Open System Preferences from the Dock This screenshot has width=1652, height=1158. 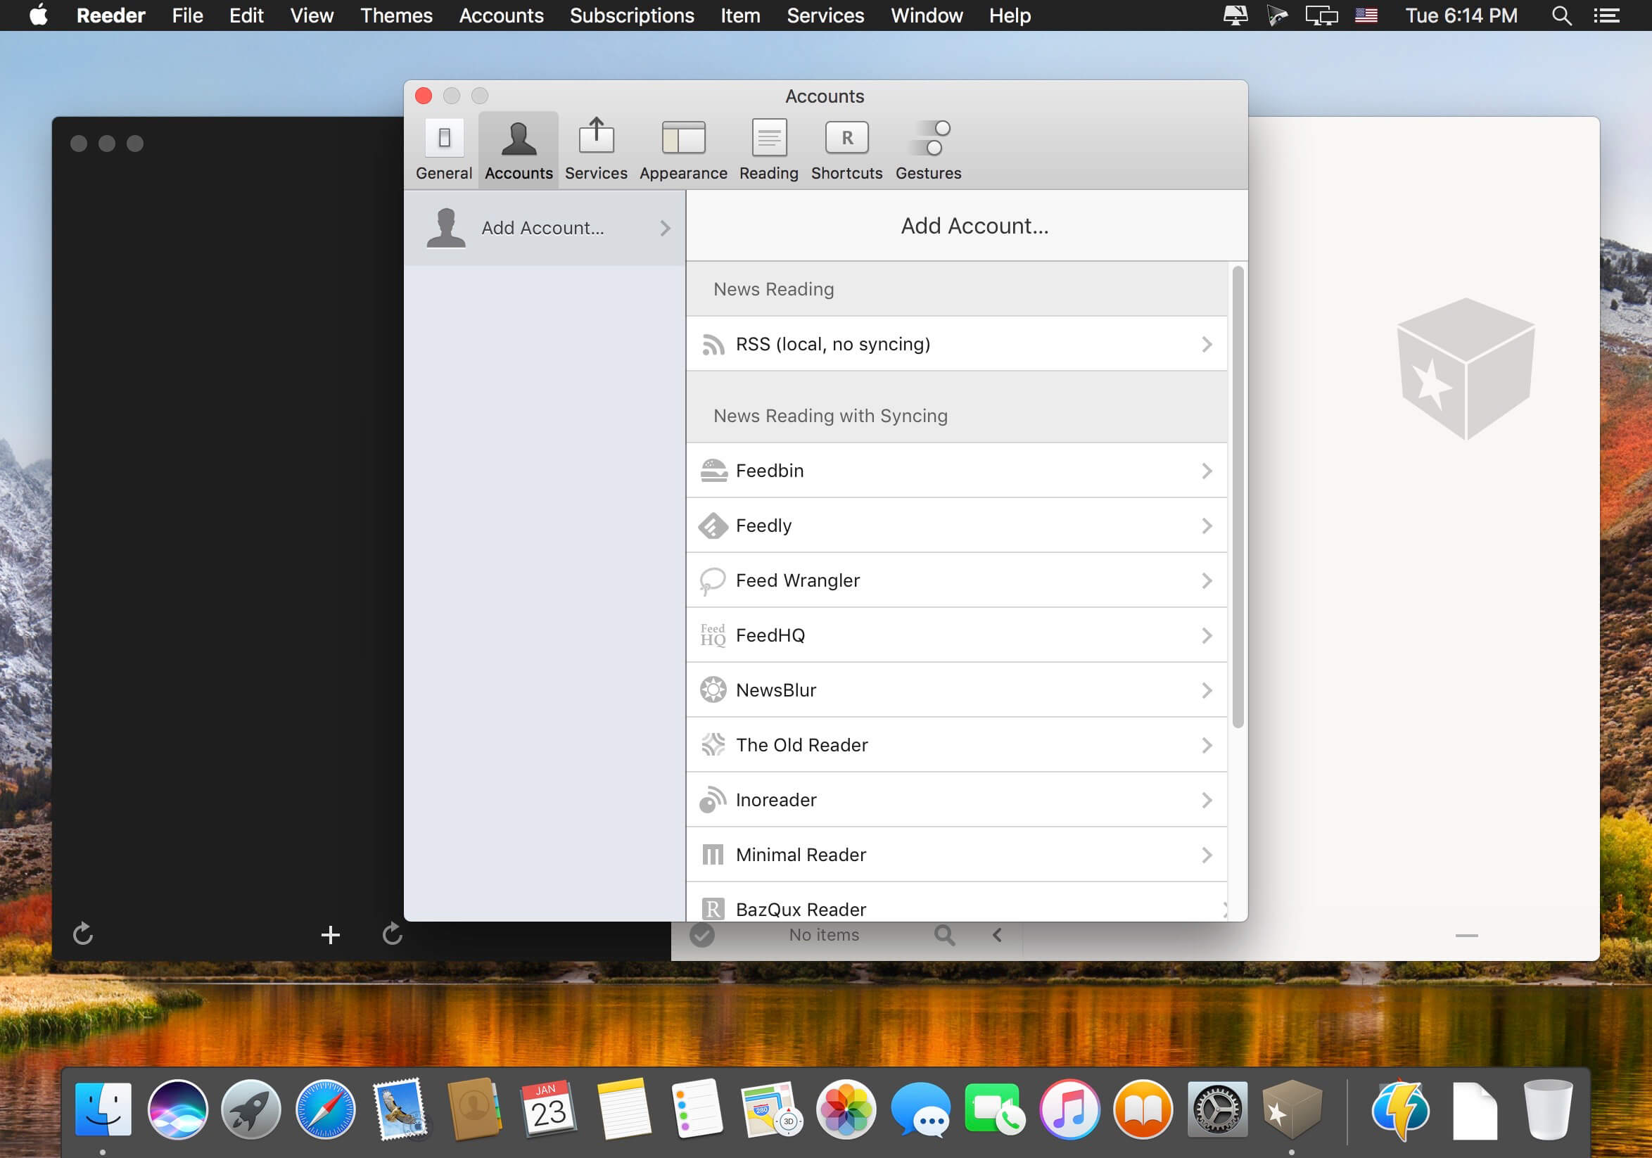coord(1216,1109)
